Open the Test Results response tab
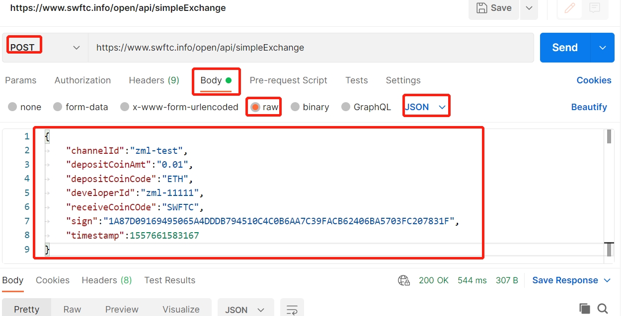 point(170,280)
